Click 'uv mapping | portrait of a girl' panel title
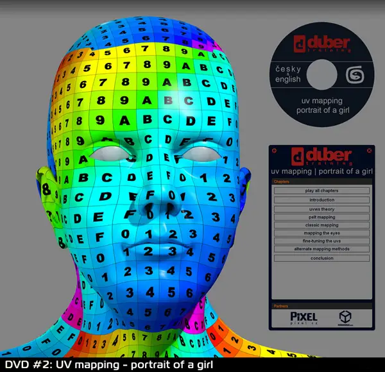This screenshot has width=385, height=372. [x=321, y=171]
